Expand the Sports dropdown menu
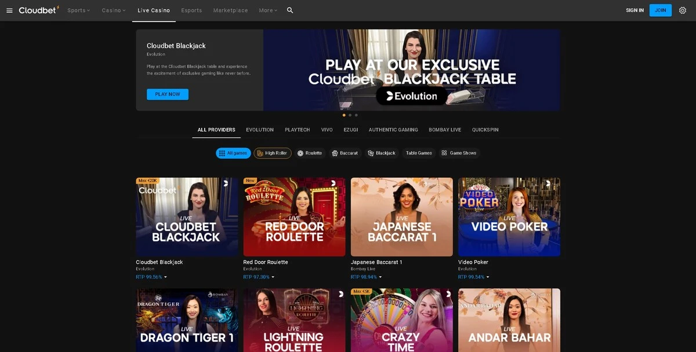The image size is (696, 352). point(79,10)
